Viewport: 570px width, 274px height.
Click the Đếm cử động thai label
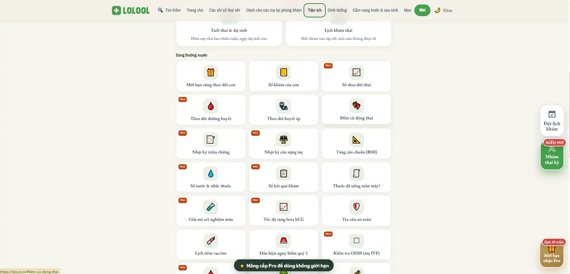[x=357, y=118]
